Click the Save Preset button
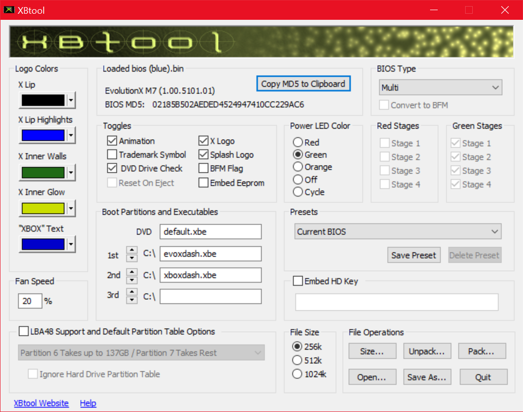Image resolution: width=523 pixels, height=412 pixels. pos(414,255)
